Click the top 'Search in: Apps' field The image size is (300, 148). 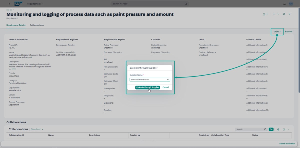point(150,4)
